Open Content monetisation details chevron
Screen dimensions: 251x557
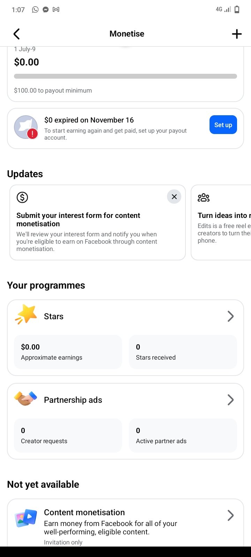click(230, 515)
